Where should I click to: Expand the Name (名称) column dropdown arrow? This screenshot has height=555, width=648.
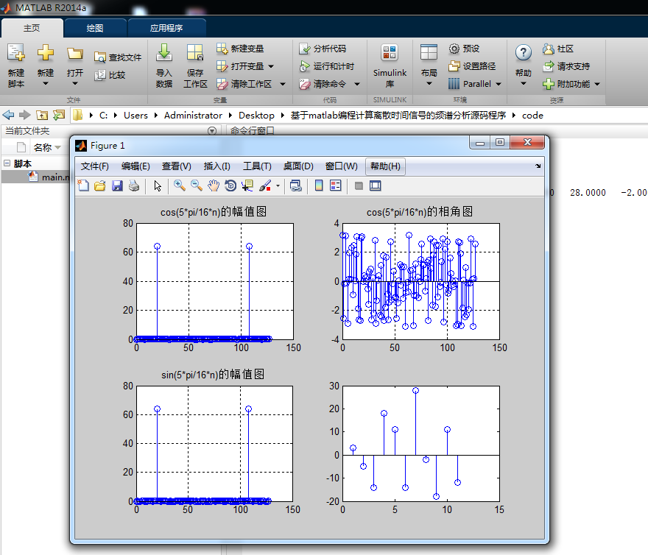click(x=58, y=147)
